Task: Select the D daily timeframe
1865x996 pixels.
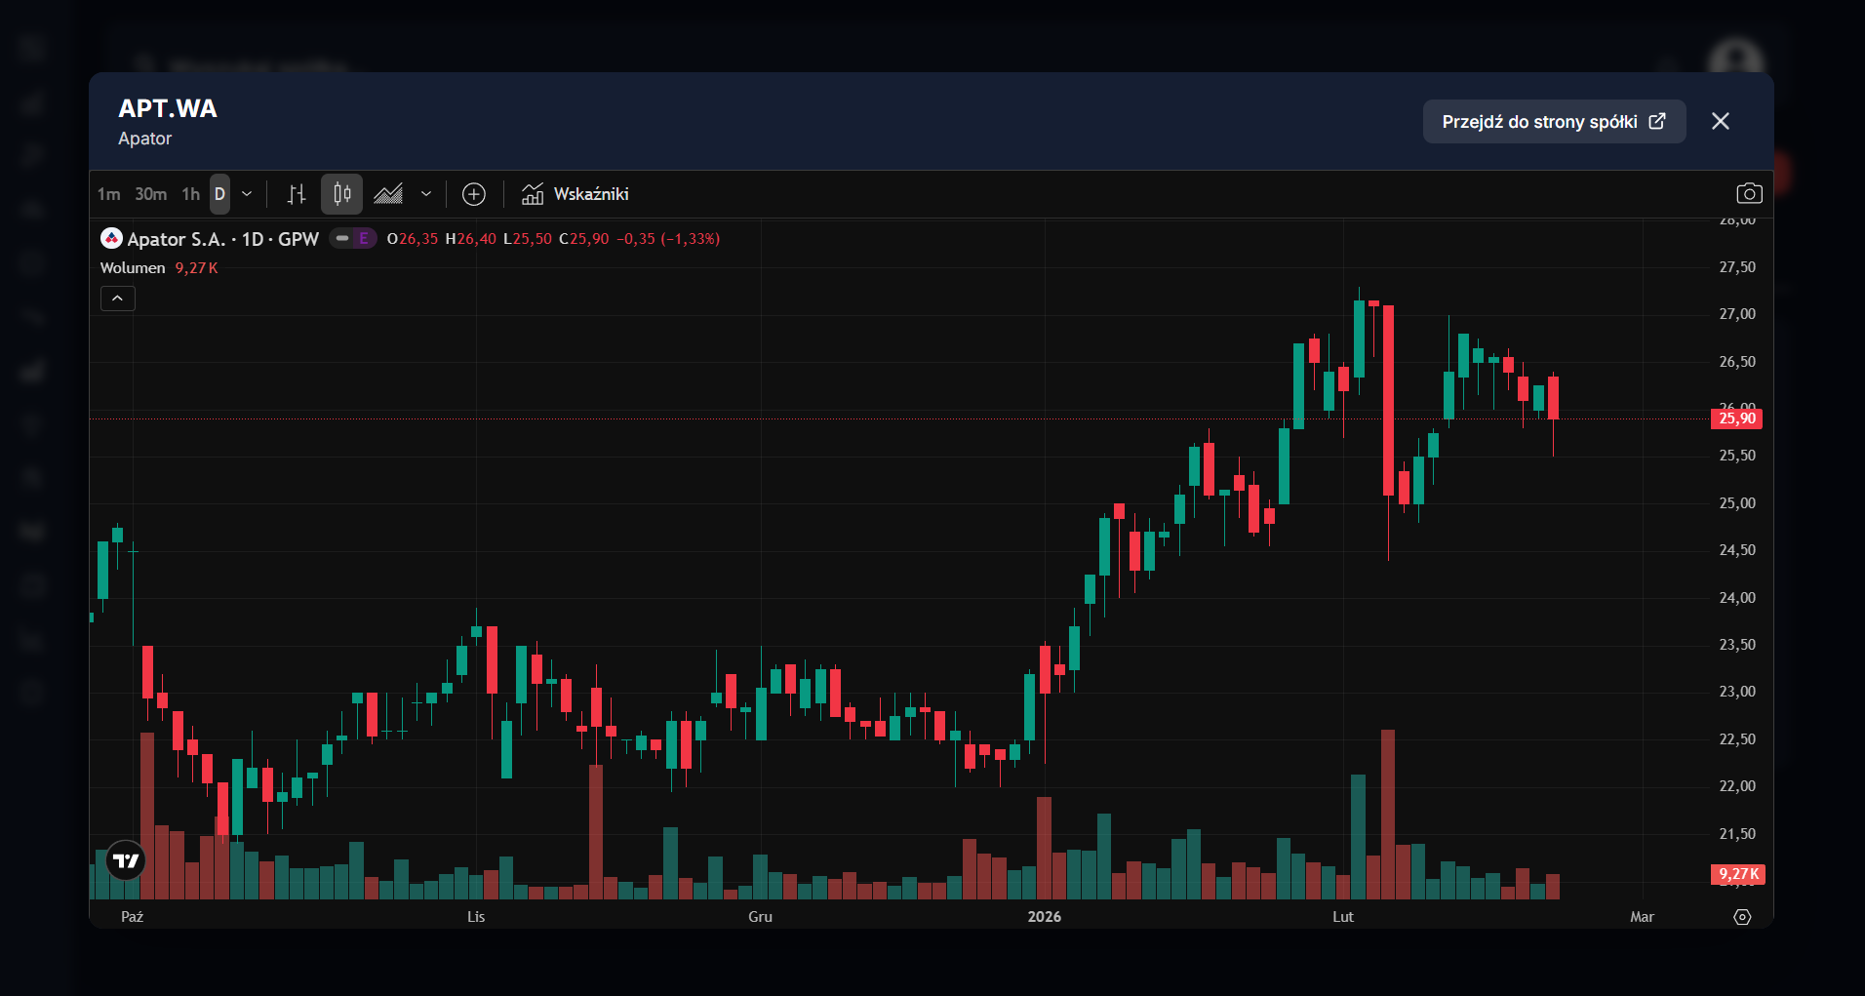Action: point(219,194)
